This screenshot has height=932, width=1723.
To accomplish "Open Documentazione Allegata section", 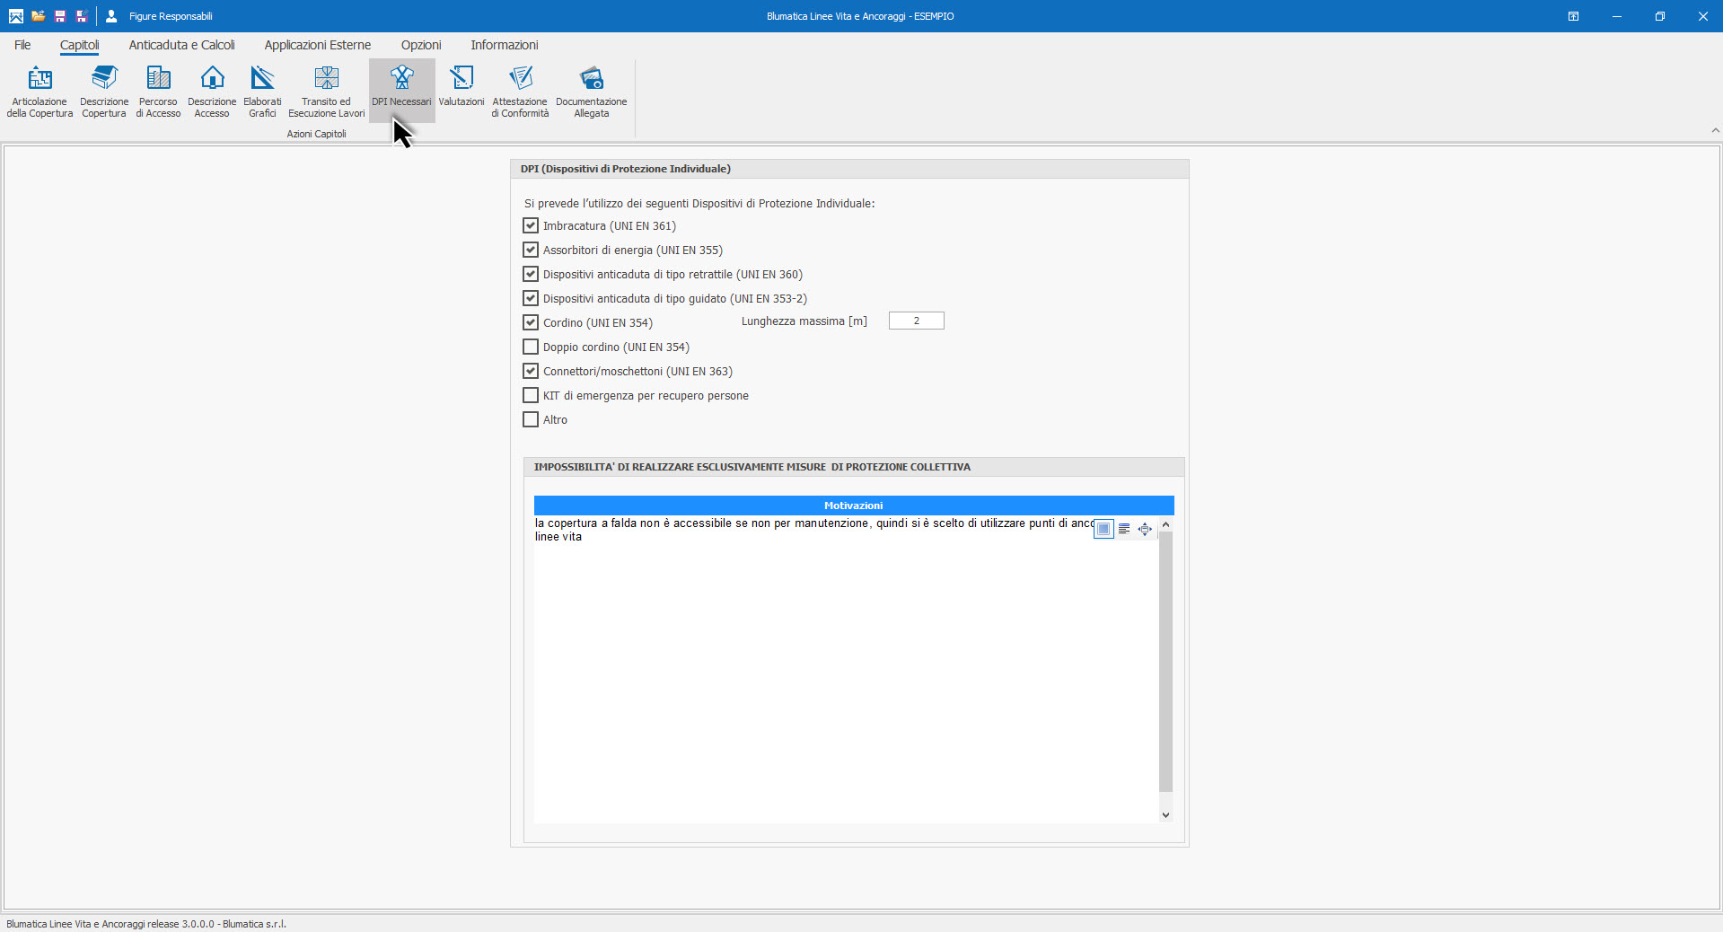I will coord(591,92).
